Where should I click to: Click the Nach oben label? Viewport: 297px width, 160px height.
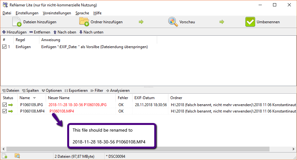67,32
